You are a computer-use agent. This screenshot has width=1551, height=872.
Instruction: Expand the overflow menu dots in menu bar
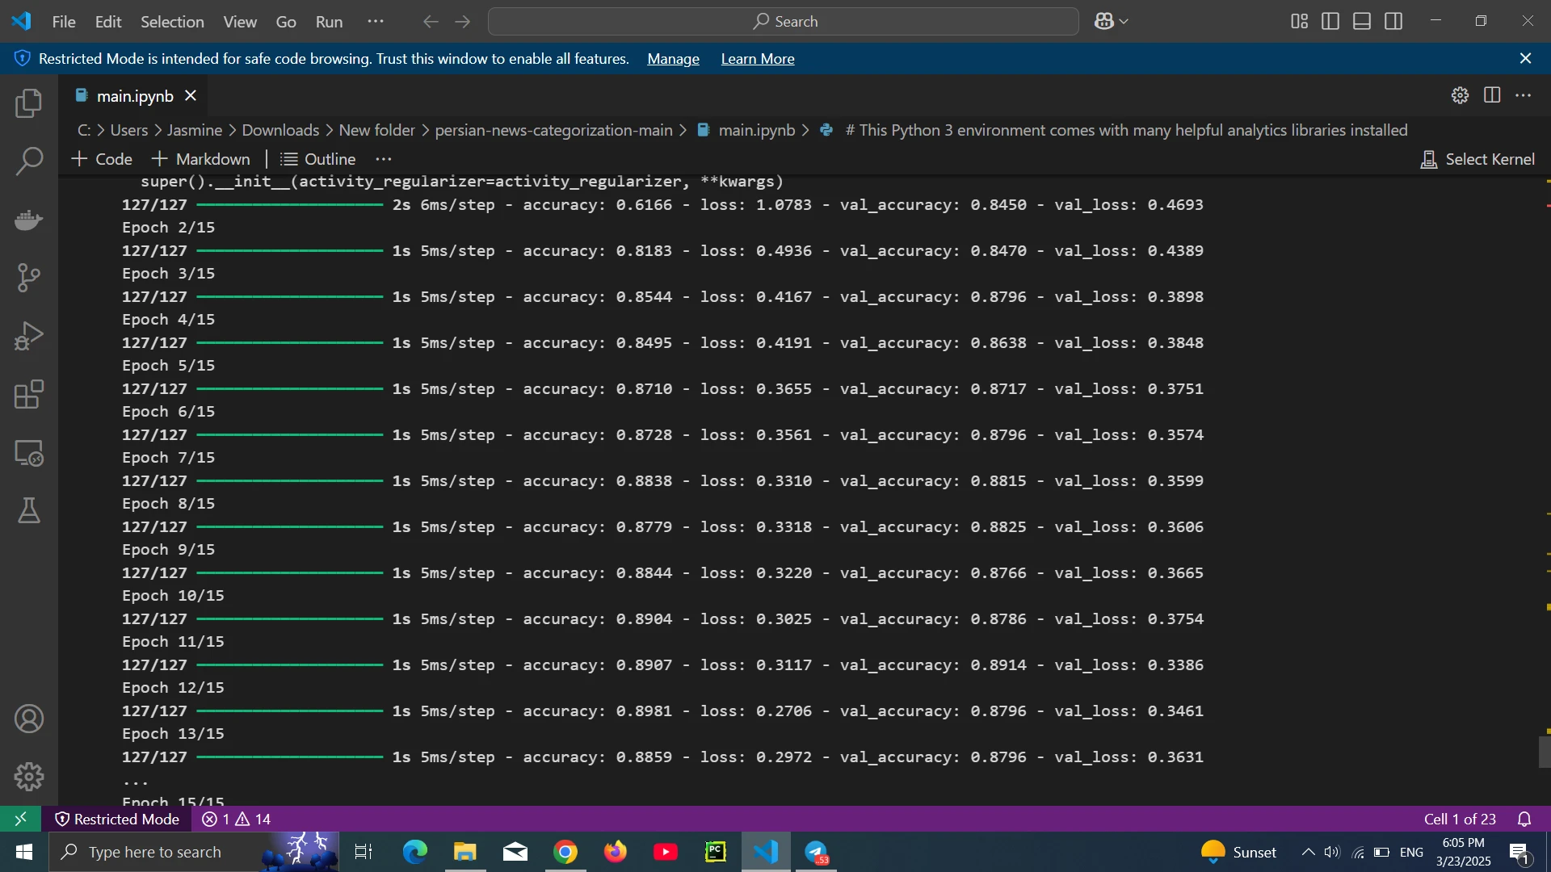pos(376,22)
